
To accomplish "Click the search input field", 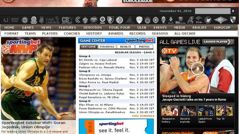I will point(212,11).
